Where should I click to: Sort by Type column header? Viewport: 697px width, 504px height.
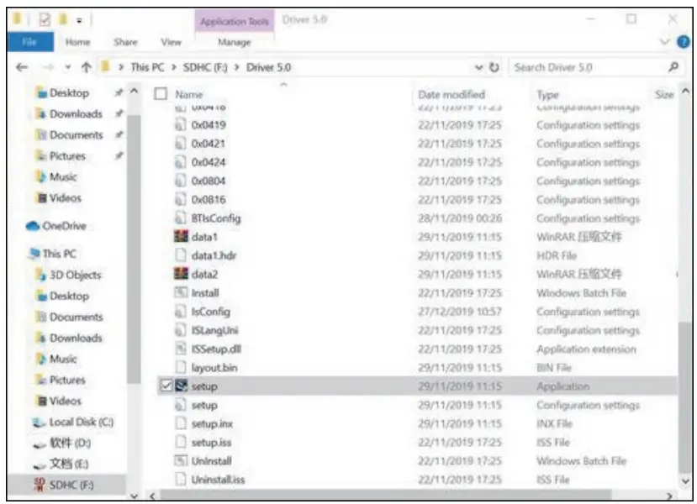(547, 95)
